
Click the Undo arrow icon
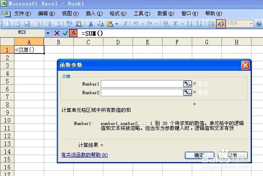point(135,24)
